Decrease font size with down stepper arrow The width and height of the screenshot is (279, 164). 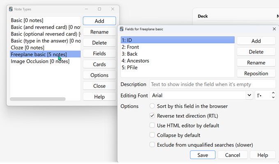[273, 98]
